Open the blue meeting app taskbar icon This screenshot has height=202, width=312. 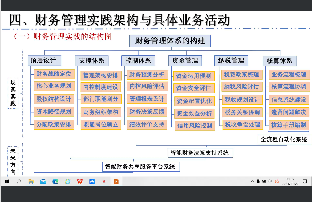click(92, 181)
